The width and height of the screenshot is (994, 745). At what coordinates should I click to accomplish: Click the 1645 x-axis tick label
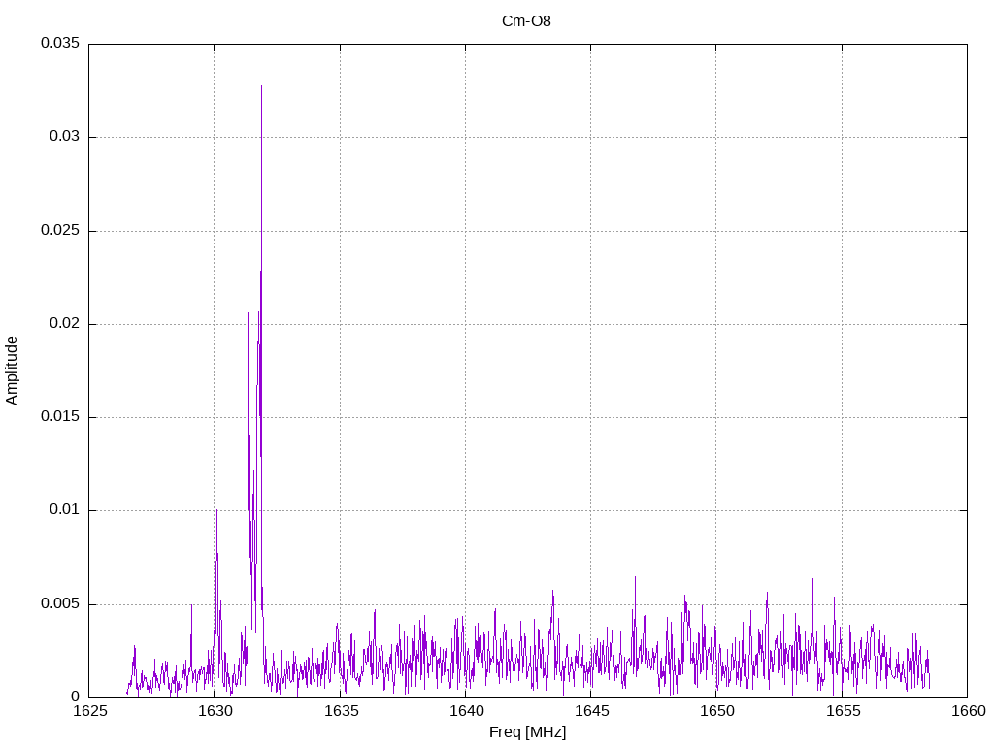point(590,712)
